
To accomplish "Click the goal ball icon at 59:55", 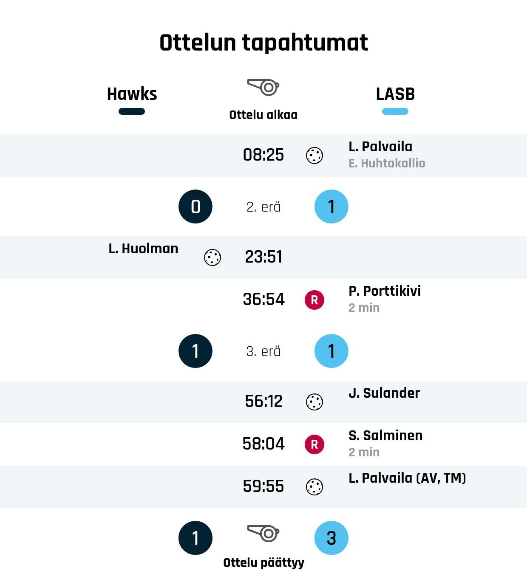I will 314,487.
